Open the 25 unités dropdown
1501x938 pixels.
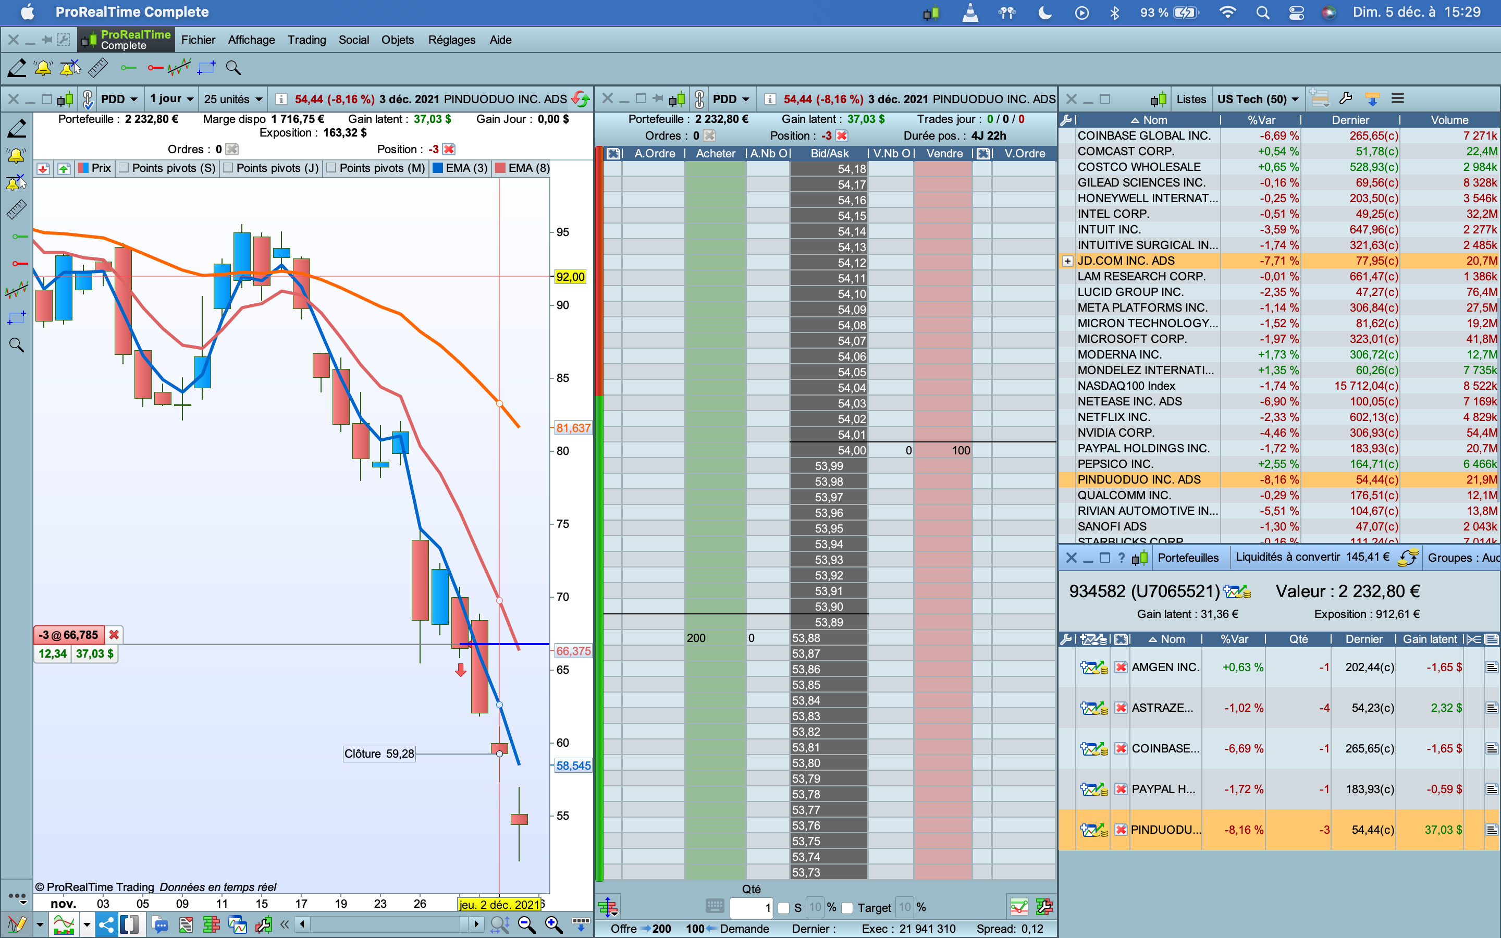233,98
